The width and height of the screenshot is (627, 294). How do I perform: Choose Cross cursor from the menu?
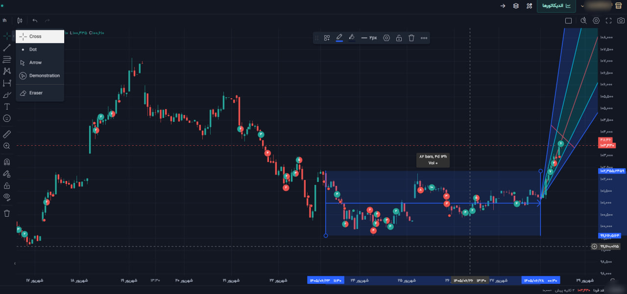(40, 36)
